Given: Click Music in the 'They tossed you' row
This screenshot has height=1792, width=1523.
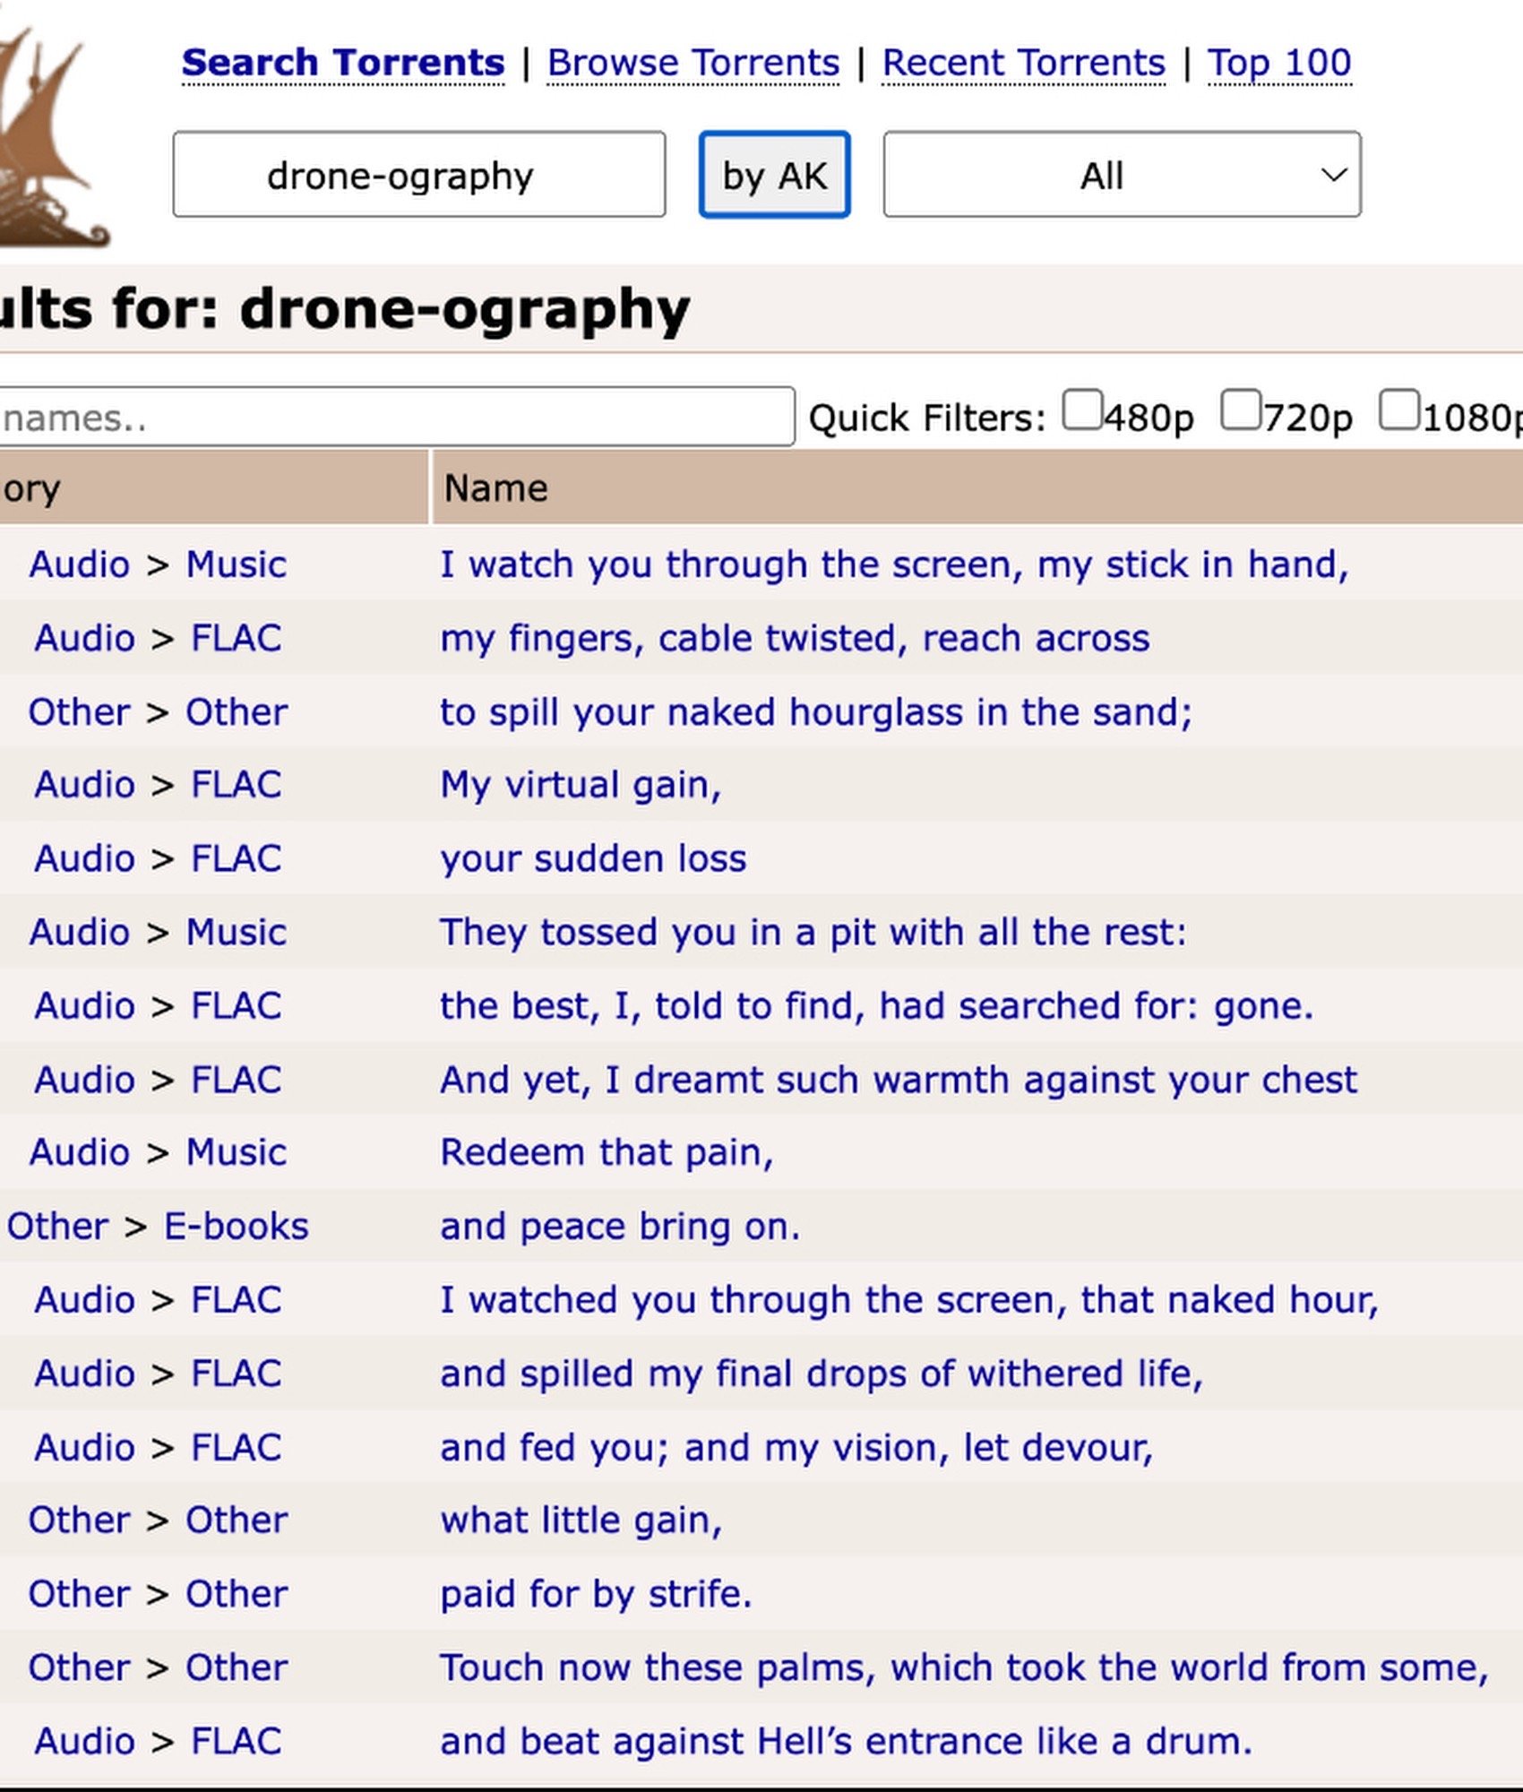Looking at the screenshot, I should point(237,932).
